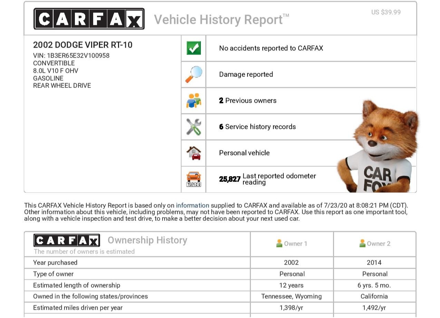Click 'No accidents reported to CARFAX'

(271, 48)
